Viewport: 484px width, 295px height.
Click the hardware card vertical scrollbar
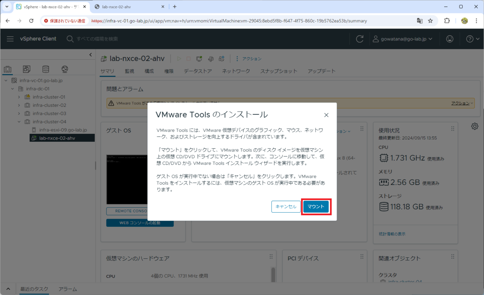pos(273,275)
